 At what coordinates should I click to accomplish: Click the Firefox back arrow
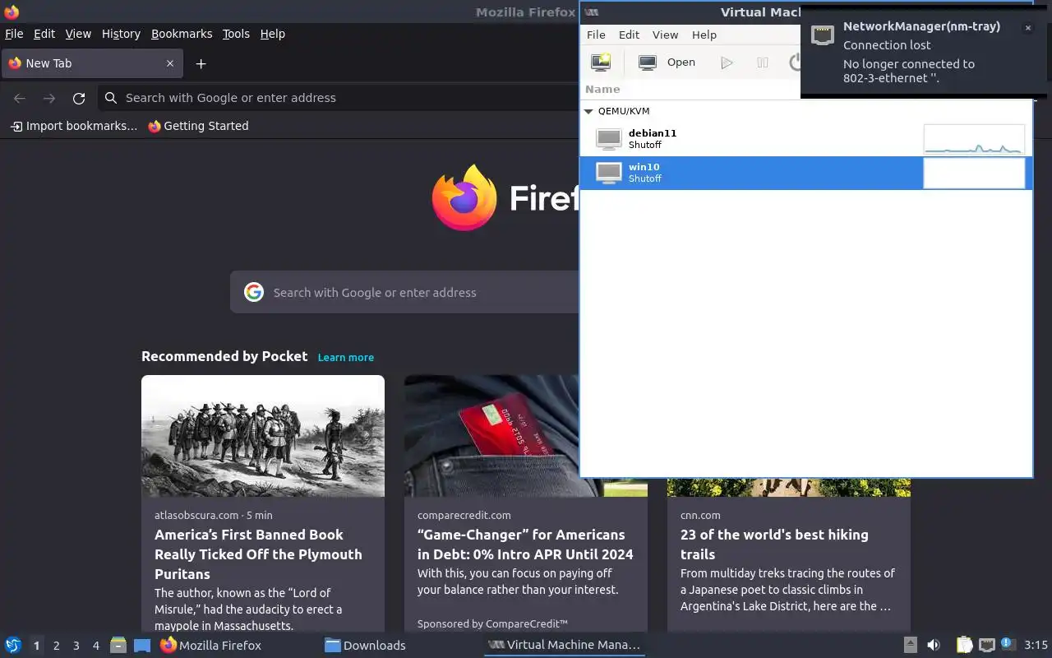20,98
